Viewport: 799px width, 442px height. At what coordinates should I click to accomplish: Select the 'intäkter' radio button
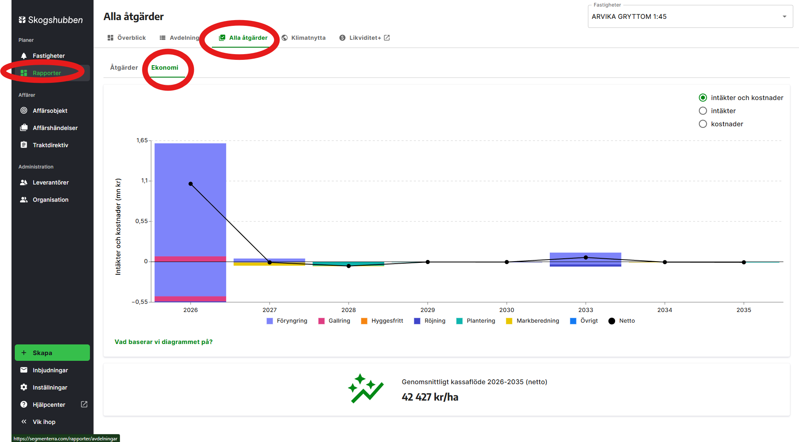[x=703, y=111]
